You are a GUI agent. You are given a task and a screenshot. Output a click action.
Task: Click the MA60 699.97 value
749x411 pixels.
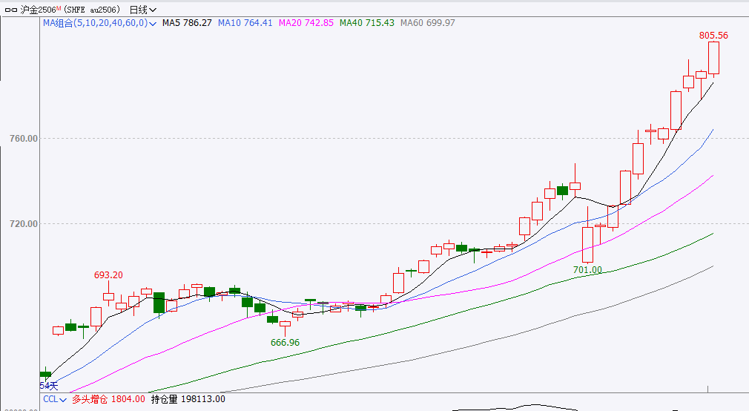coord(427,23)
